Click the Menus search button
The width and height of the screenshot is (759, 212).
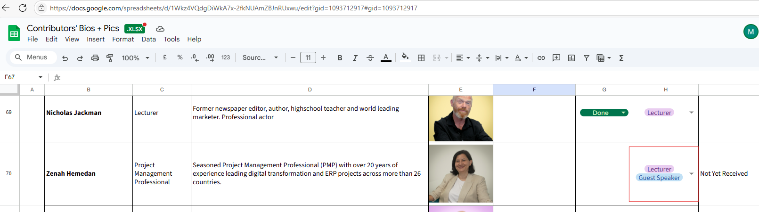[x=32, y=57]
